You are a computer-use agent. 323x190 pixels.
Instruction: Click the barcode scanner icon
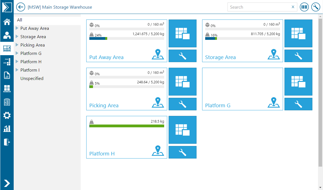coord(304,7)
